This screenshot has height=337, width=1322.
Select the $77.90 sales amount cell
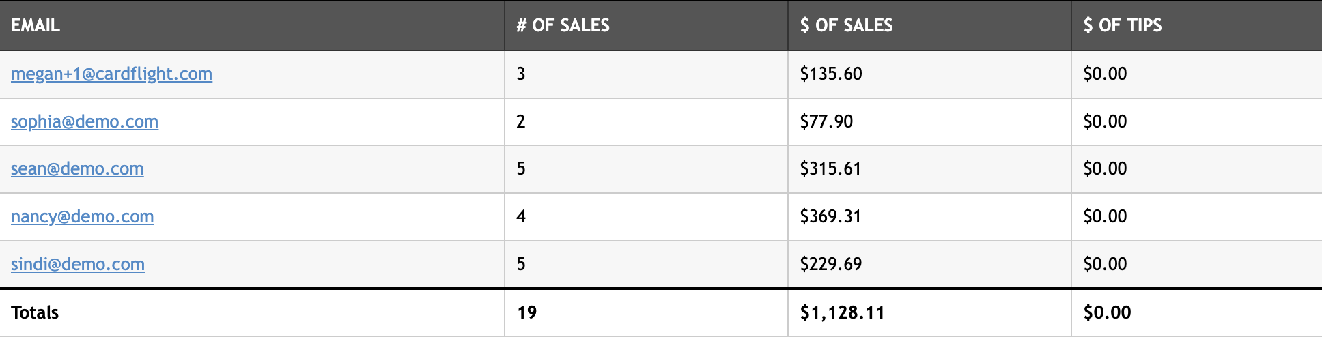[x=929, y=121]
